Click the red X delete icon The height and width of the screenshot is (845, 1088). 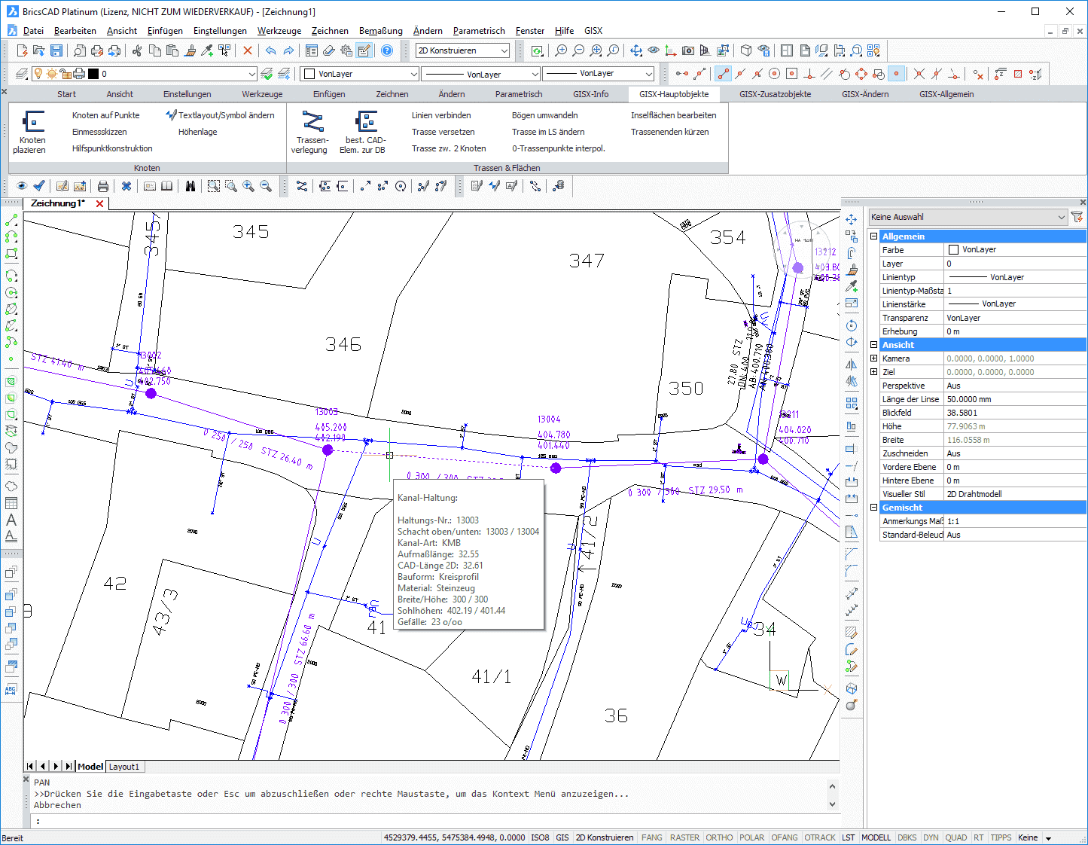click(x=248, y=50)
